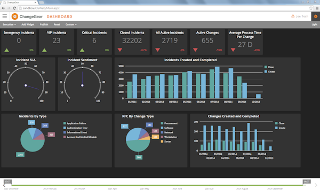This screenshot has height=192, width=320.
Task: Switch to the Light theme
Action: click(315, 24)
